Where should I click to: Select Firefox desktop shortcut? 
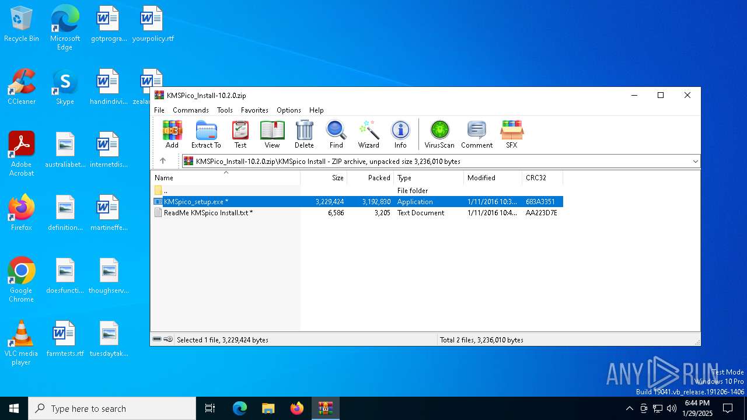(x=22, y=213)
